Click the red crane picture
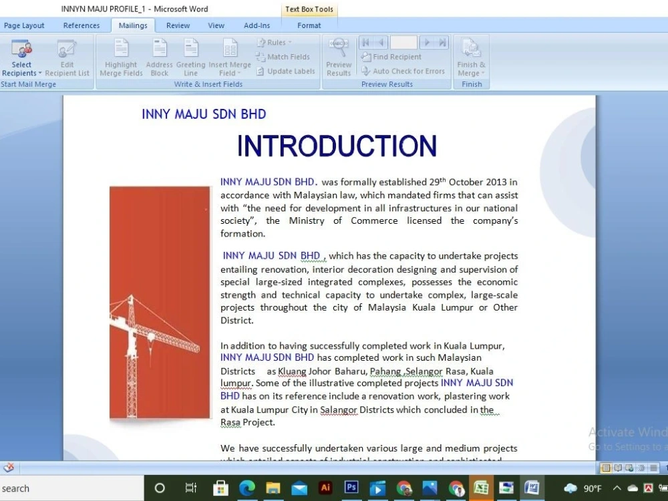The height and width of the screenshot is (501, 668). pyautogui.click(x=160, y=303)
